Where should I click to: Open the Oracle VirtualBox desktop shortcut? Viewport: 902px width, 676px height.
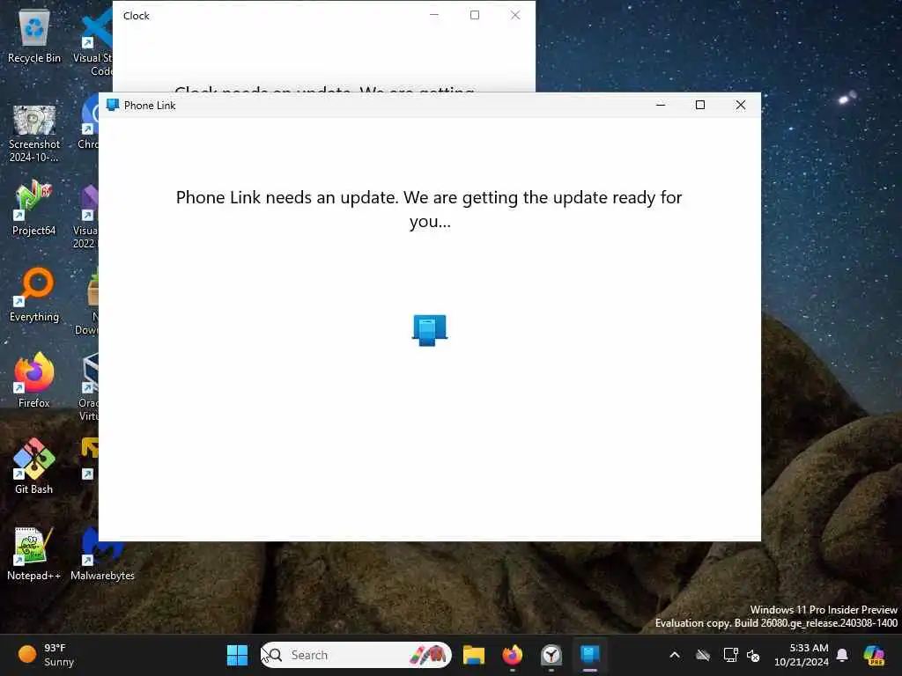pyautogui.click(x=89, y=386)
